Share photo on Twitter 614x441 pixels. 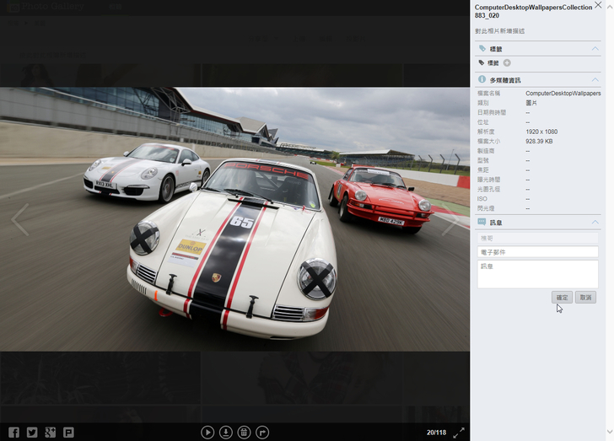(32, 433)
